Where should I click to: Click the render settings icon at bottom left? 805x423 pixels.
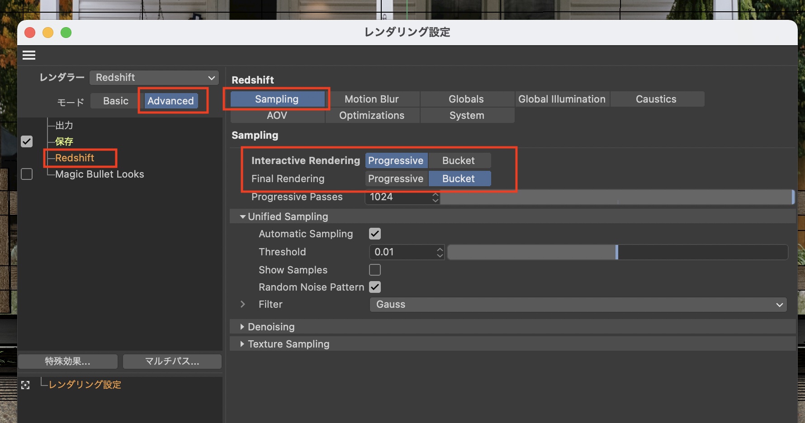click(25, 385)
